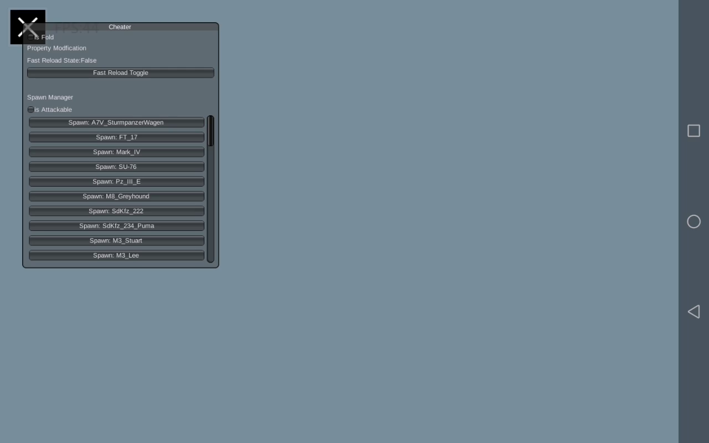
Task: Toggle the Is Fold checkbox
Action: tap(31, 37)
